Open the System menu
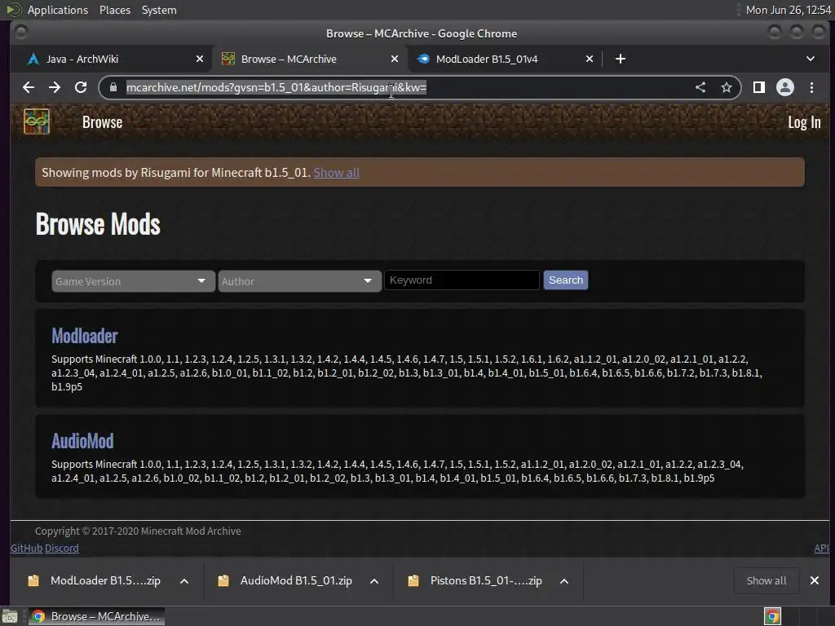The width and height of the screenshot is (835, 626). coord(159,10)
